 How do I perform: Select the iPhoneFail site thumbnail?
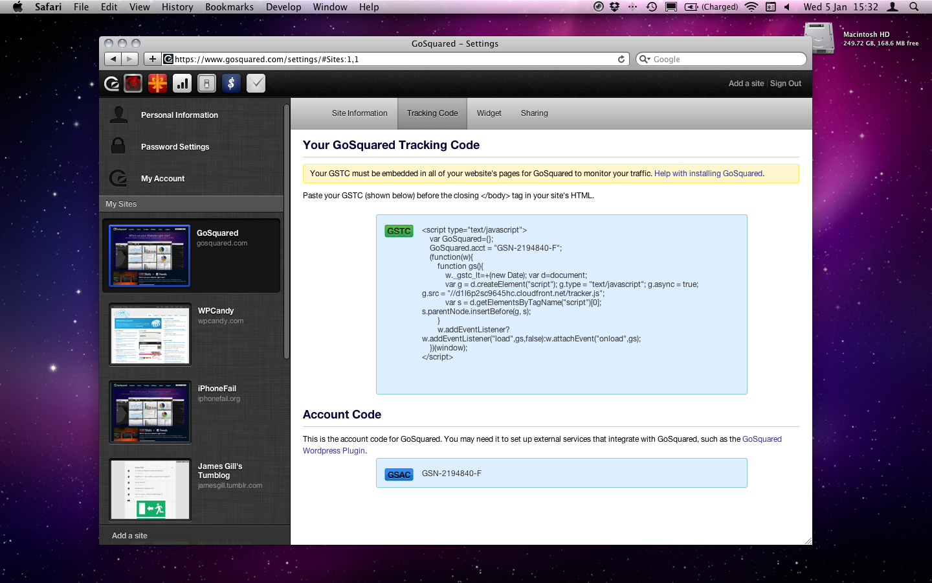coord(150,412)
